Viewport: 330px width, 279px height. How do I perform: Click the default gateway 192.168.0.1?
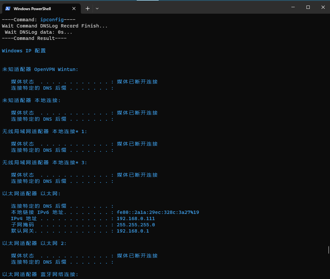click(x=133, y=231)
